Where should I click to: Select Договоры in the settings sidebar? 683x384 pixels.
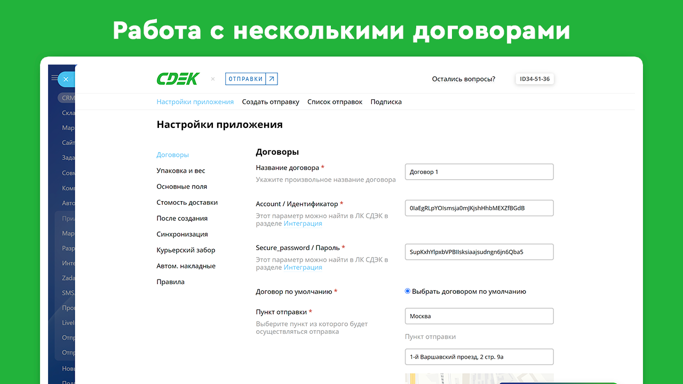[x=172, y=155]
